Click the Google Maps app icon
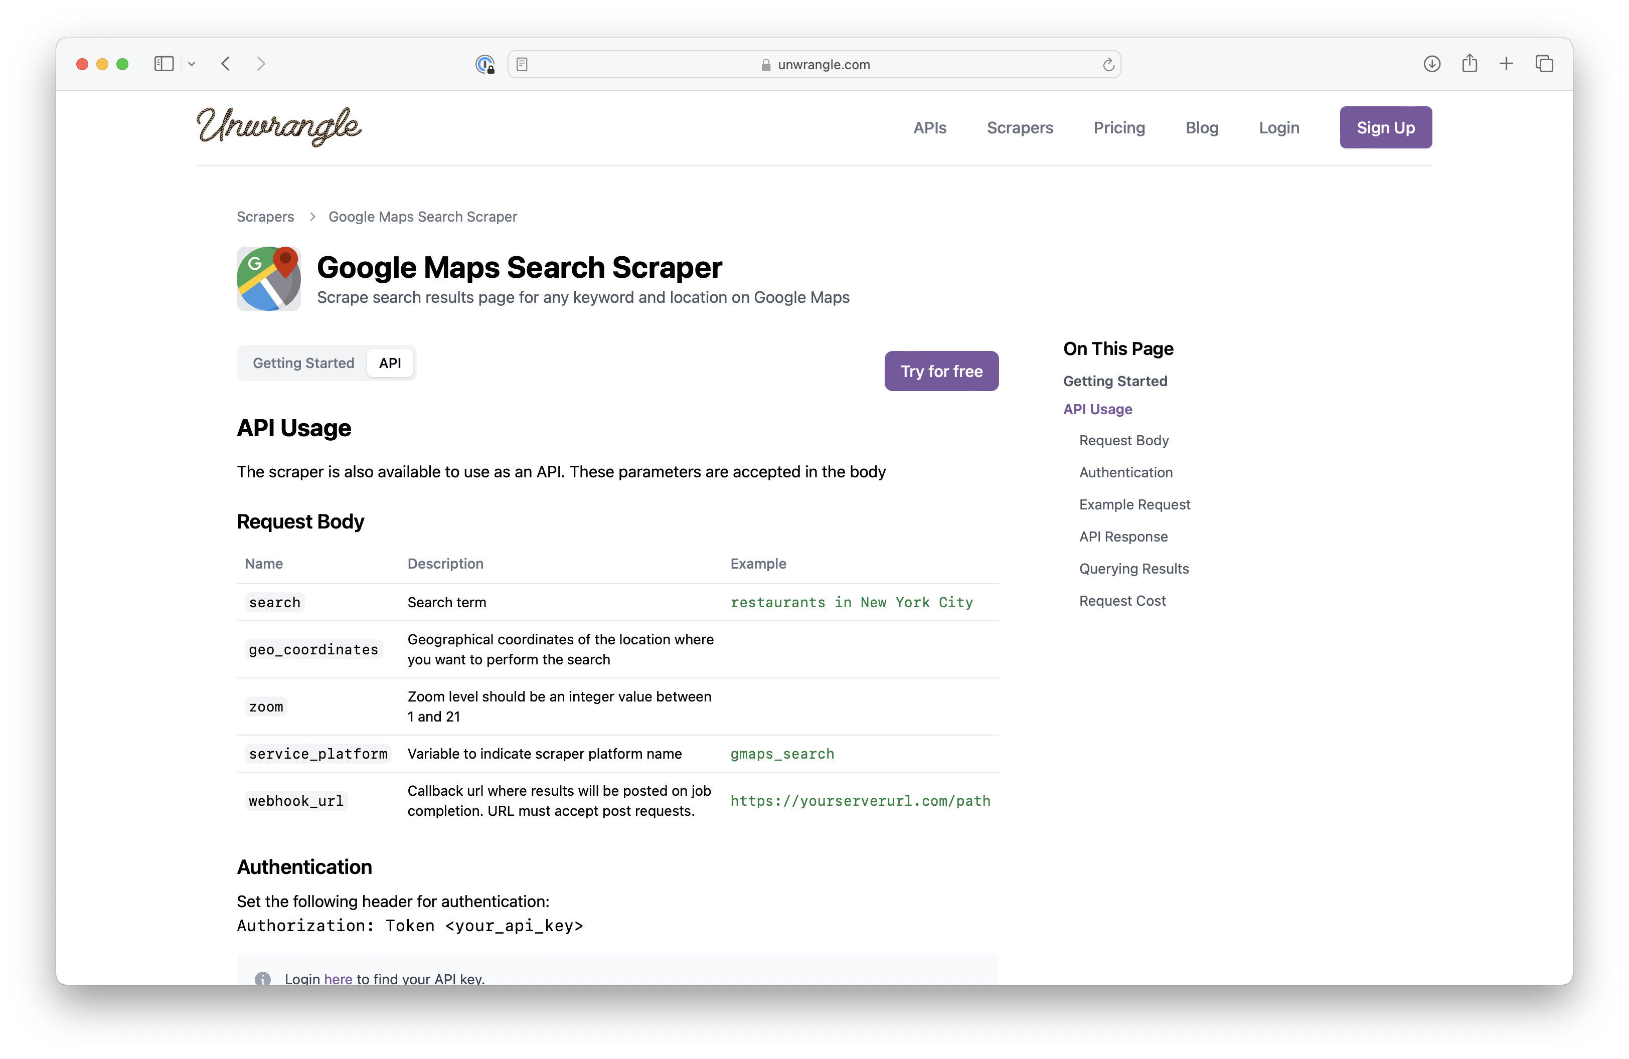Image resolution: width=1629 pixels, height=1059 pixels. (x=269, y=278)
